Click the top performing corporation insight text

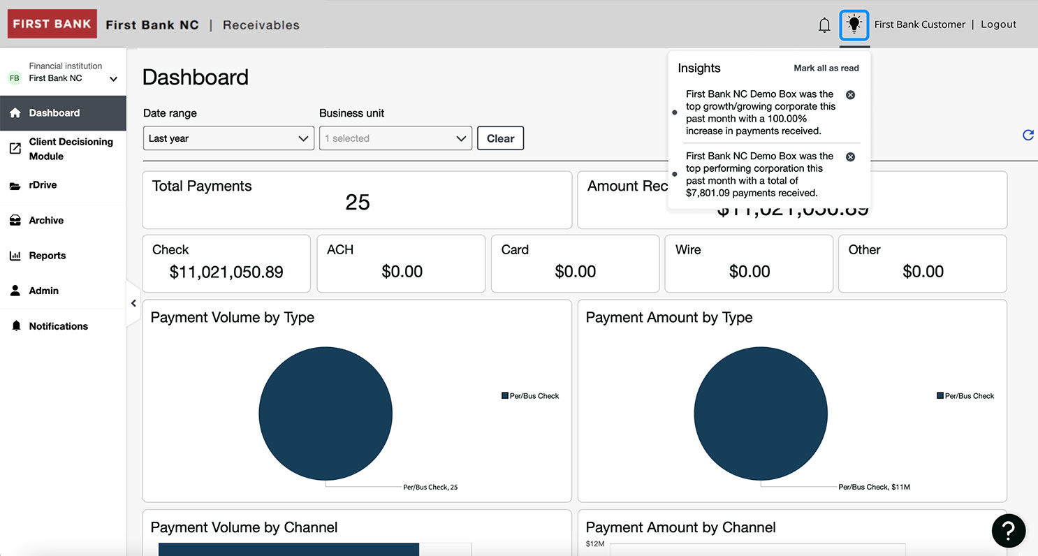(761, 175)
